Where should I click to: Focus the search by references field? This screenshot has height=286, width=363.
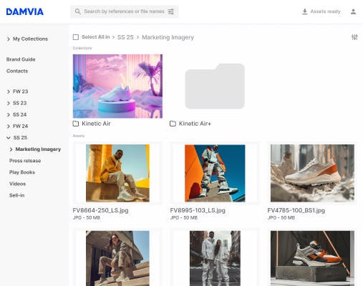[x=124, y=11]
